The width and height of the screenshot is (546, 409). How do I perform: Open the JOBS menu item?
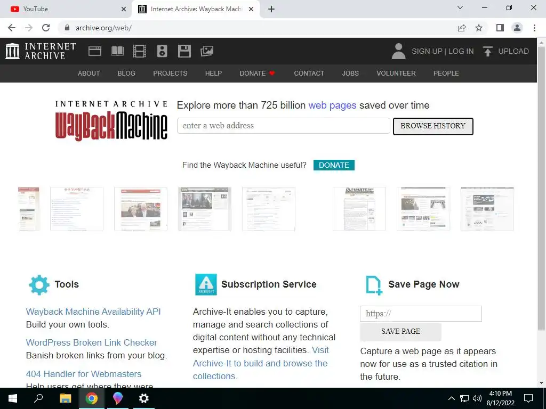click(x=350, y=73)
